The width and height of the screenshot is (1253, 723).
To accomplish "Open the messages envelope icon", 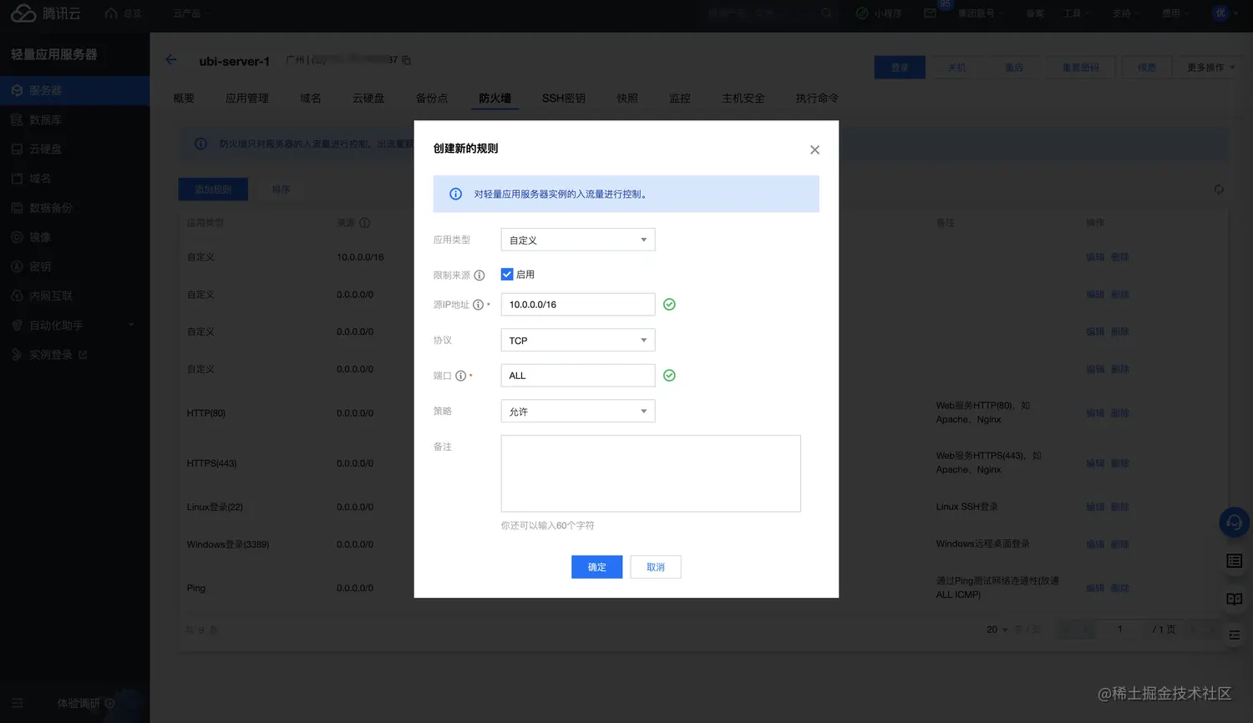I will [x=930, y=13].
